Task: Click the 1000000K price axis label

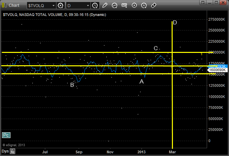Action: 217,97
